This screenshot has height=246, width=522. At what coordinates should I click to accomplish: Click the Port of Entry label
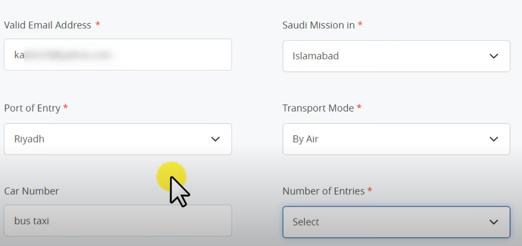tap(32, 109)
